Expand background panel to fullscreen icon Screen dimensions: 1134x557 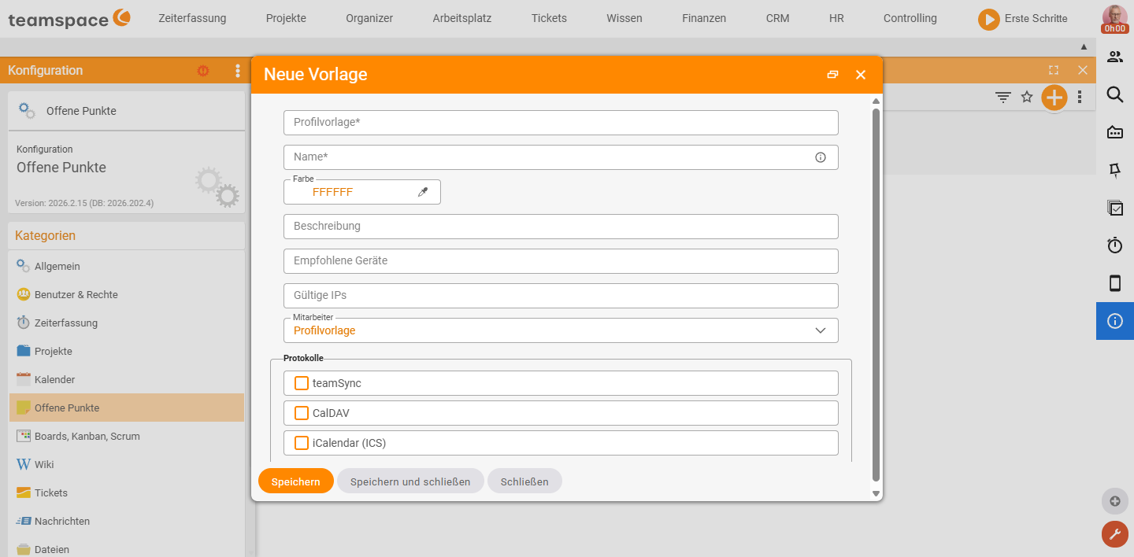coord(1054,70)
